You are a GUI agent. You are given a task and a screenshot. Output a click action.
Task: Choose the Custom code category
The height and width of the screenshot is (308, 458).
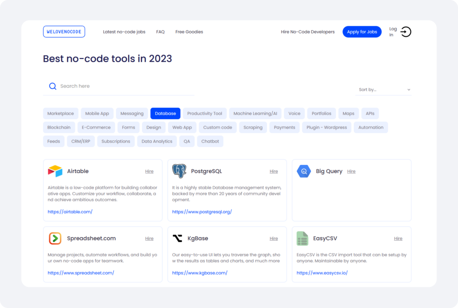pos(218,127)
